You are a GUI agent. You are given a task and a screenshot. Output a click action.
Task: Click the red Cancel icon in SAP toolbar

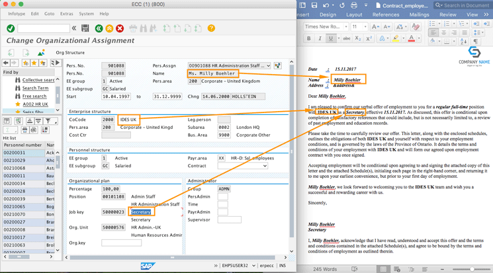(x=120, y=28)
